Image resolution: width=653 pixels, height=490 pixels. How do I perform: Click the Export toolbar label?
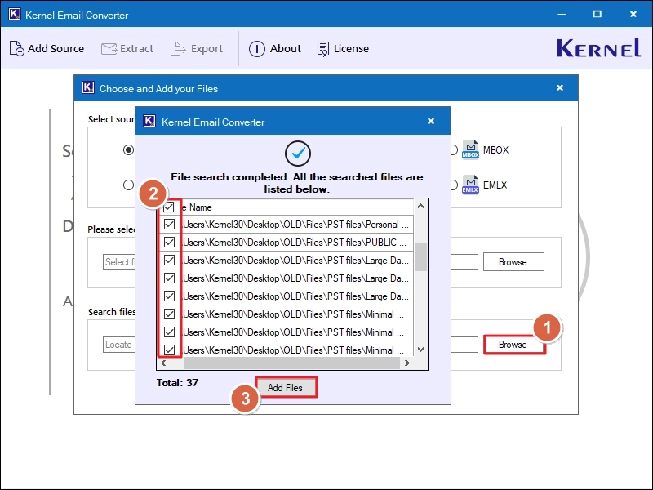pyautogui.click(x=207, y=49)
